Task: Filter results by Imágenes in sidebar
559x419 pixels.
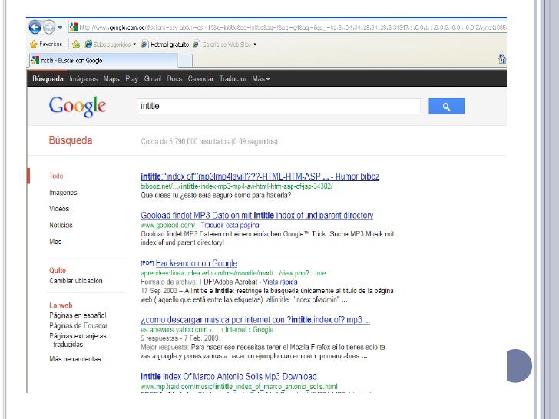Action: coord(63,193)
